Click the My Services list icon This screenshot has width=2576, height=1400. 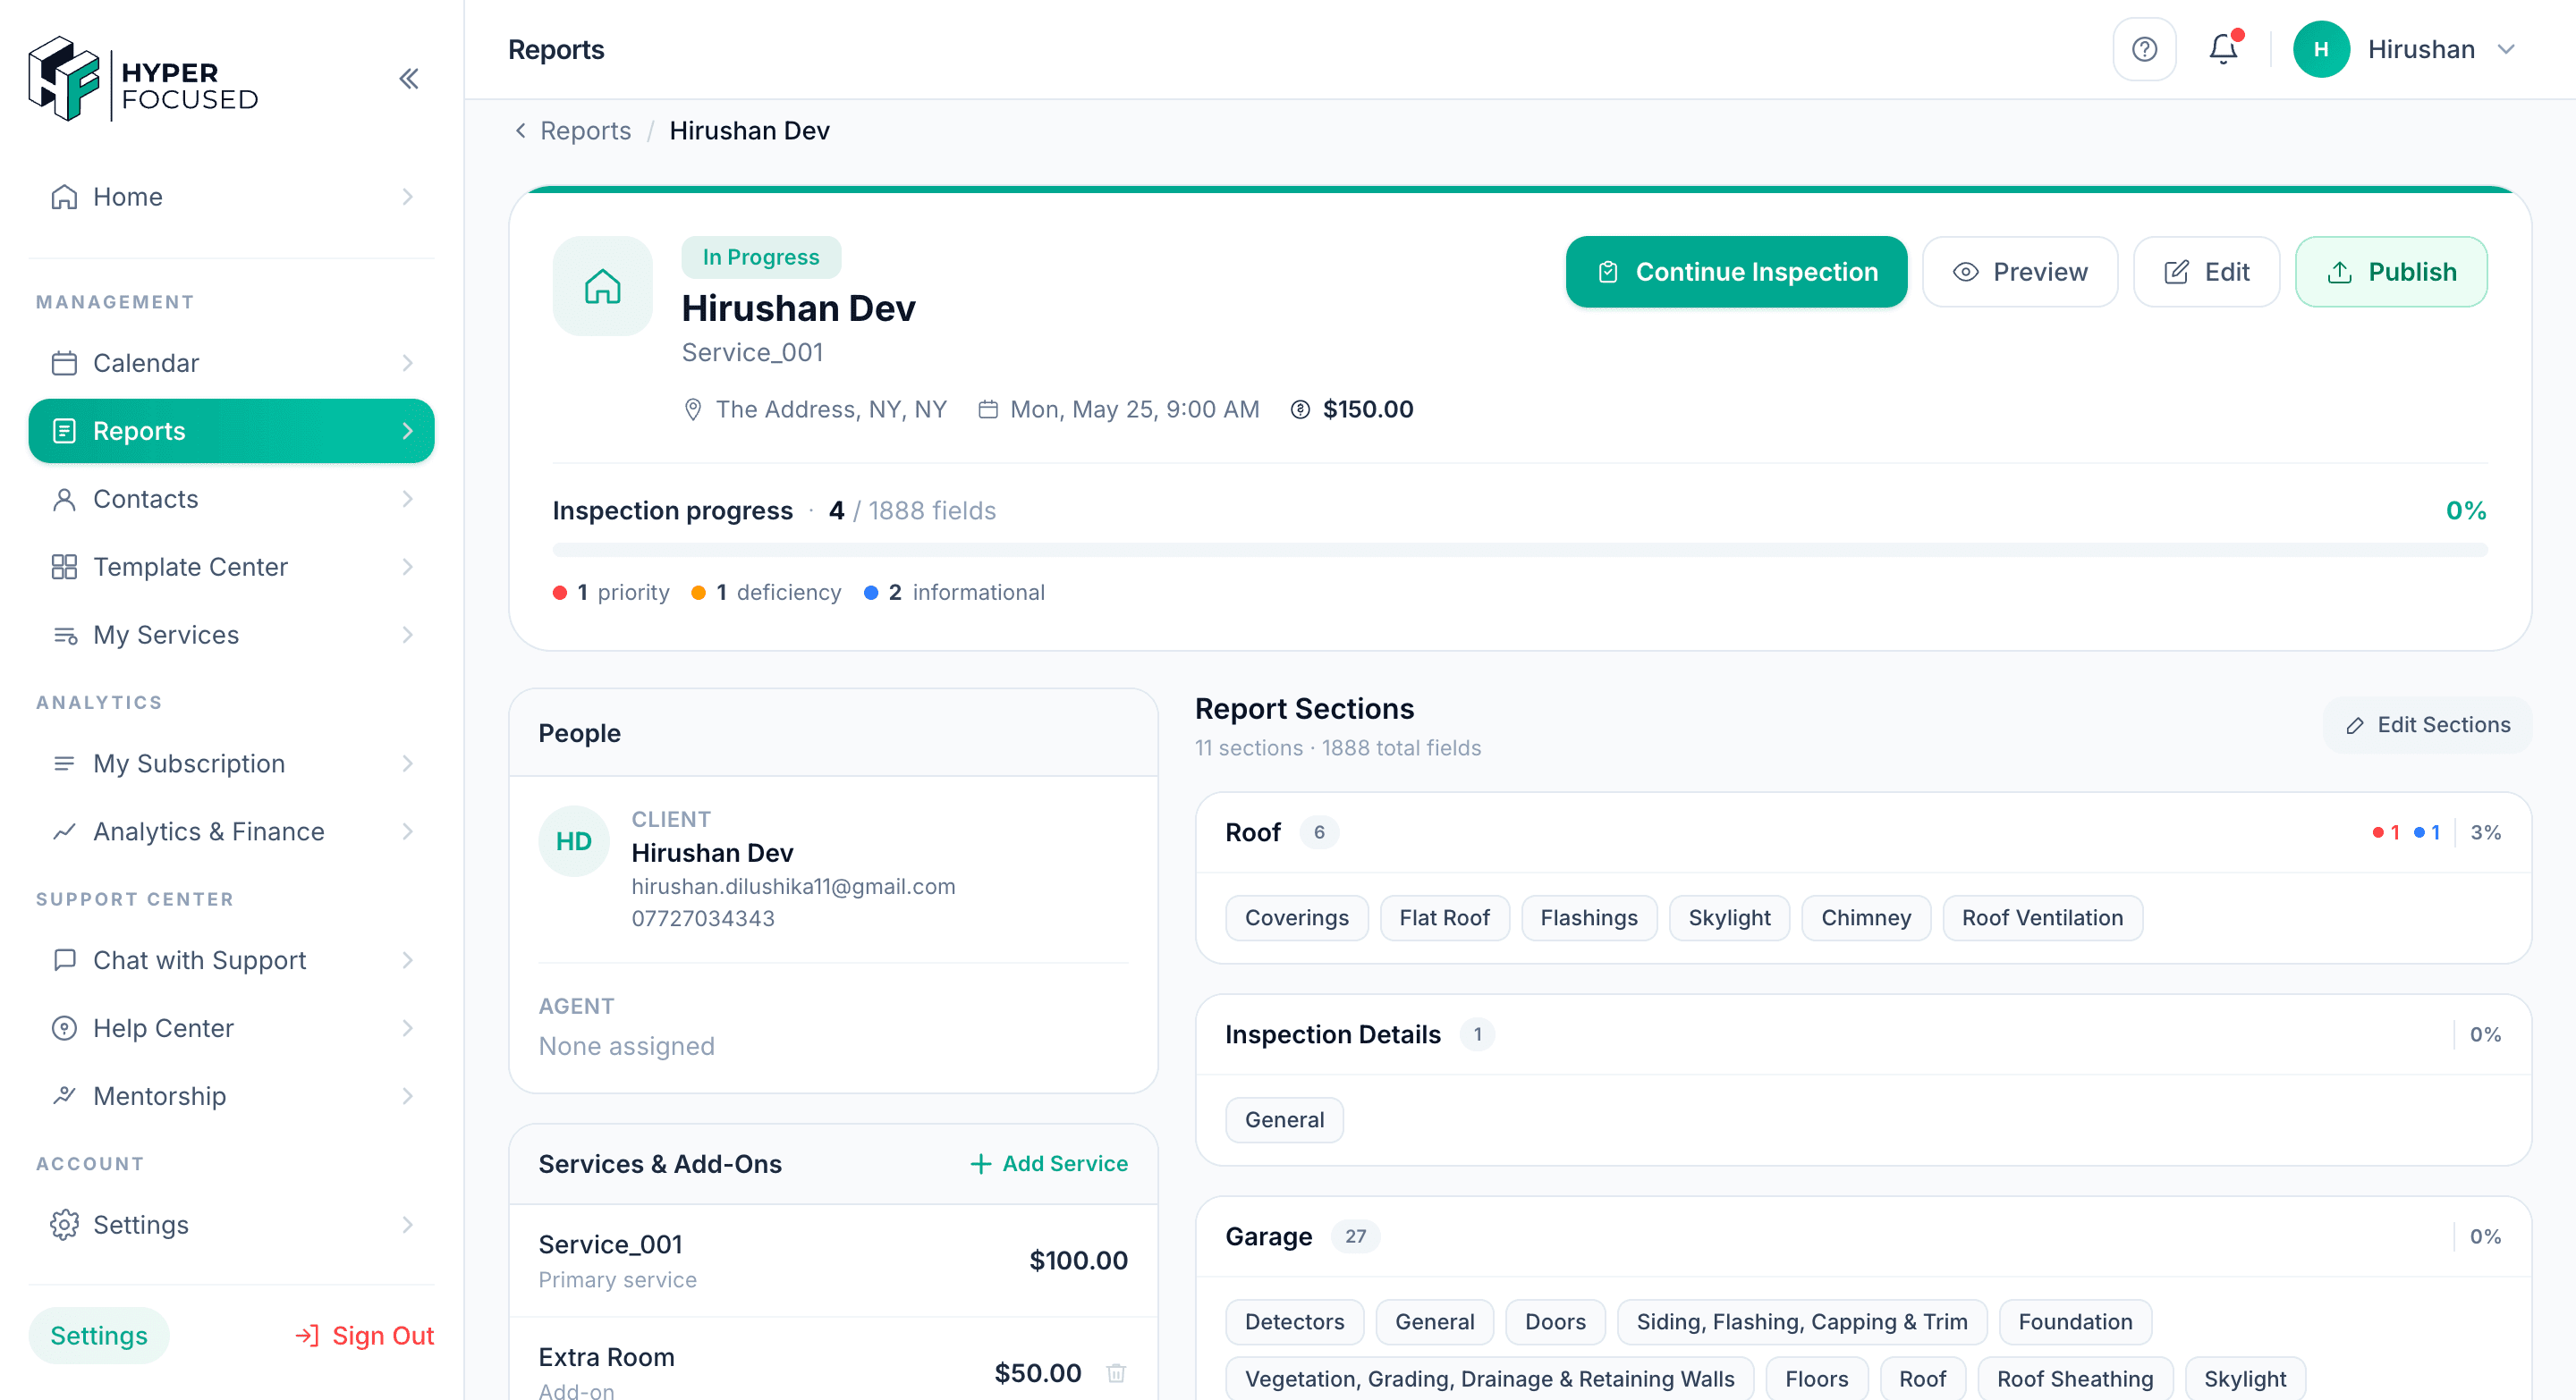[x=64, y=635]
